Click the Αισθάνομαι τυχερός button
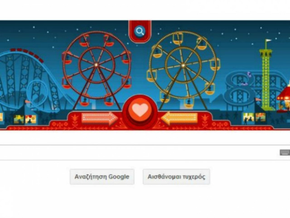Screen dimensions: 290x218 pos(176,177)
